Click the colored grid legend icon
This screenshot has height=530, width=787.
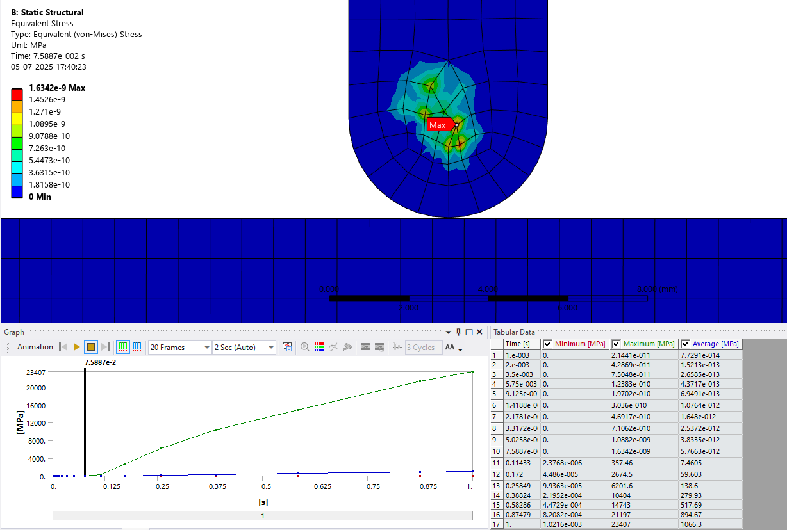[319, 347]
